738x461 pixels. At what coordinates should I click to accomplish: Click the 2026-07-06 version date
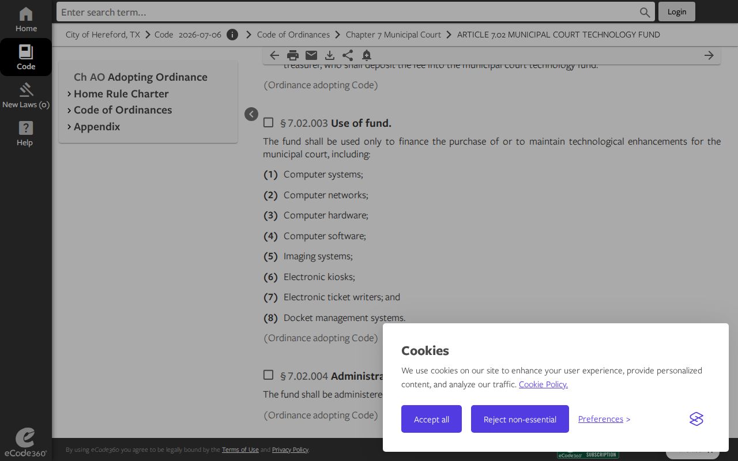[200, 35]
